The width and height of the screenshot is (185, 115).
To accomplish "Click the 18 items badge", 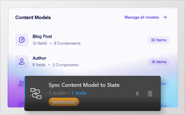I will pyautogui.click(x=159, y=62).
